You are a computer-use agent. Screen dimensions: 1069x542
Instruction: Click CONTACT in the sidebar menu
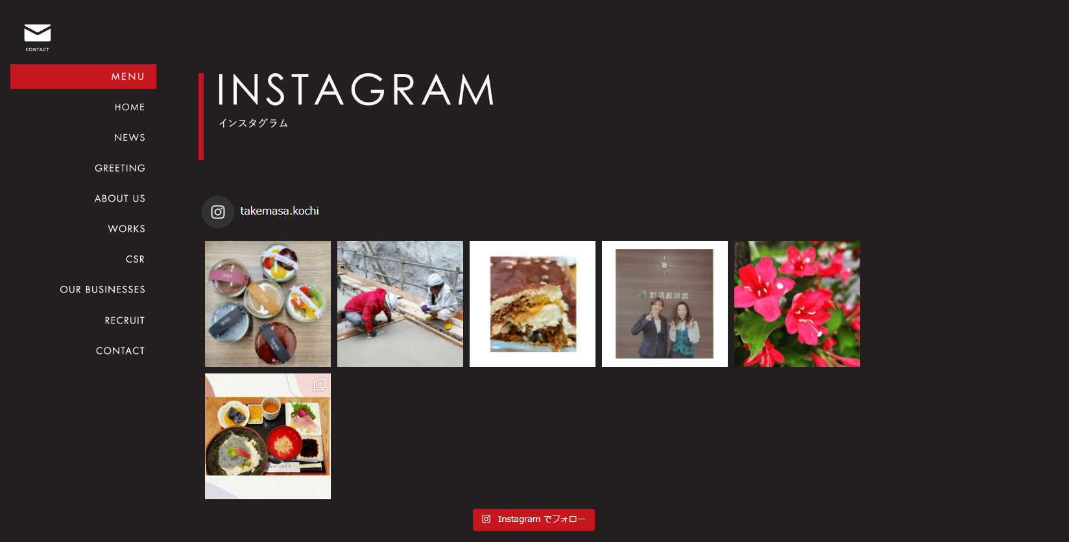tap(121, 351)
